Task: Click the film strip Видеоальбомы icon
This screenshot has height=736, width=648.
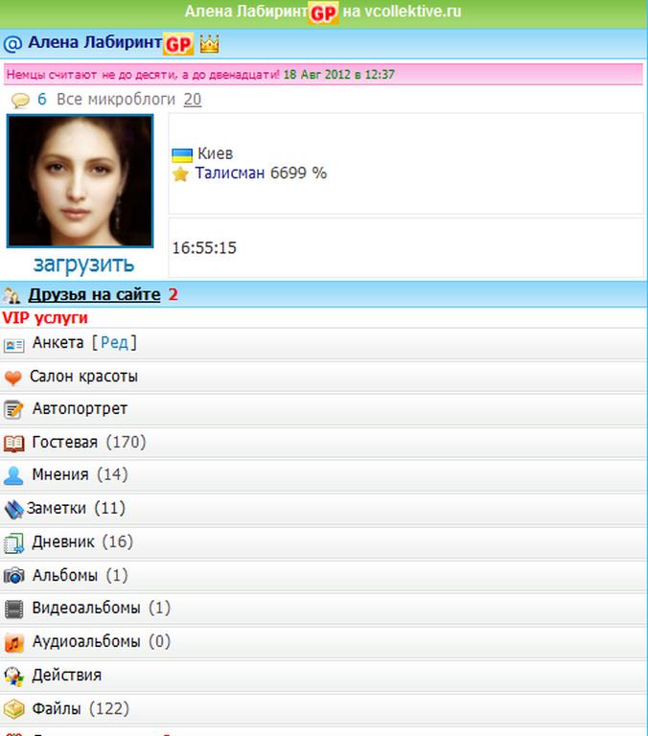Action: (x=13, y=609)
